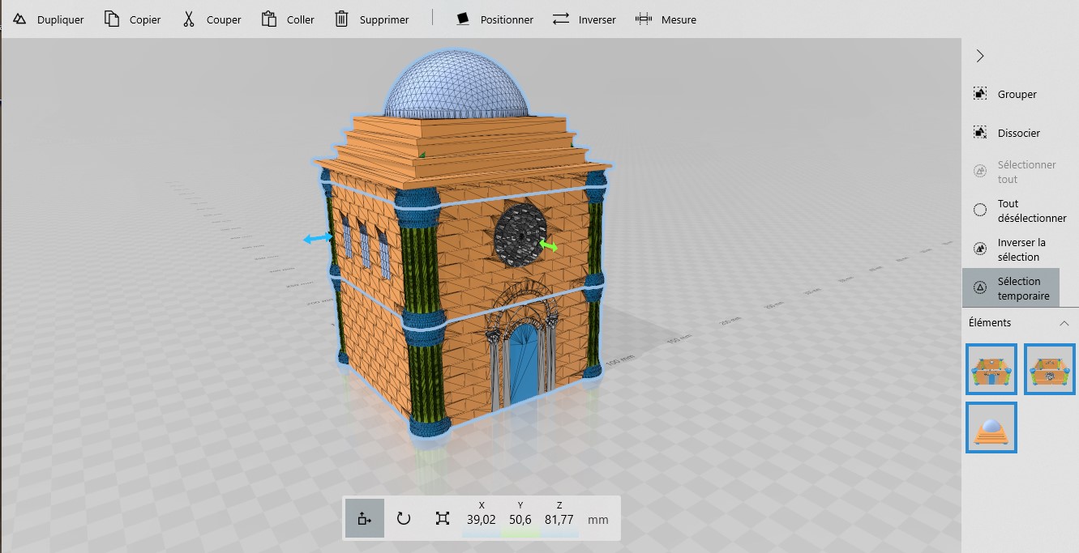This screenshot has width=1079, height=553.
Task: Click the Inverser arrows icon
Action: point(561,19)
